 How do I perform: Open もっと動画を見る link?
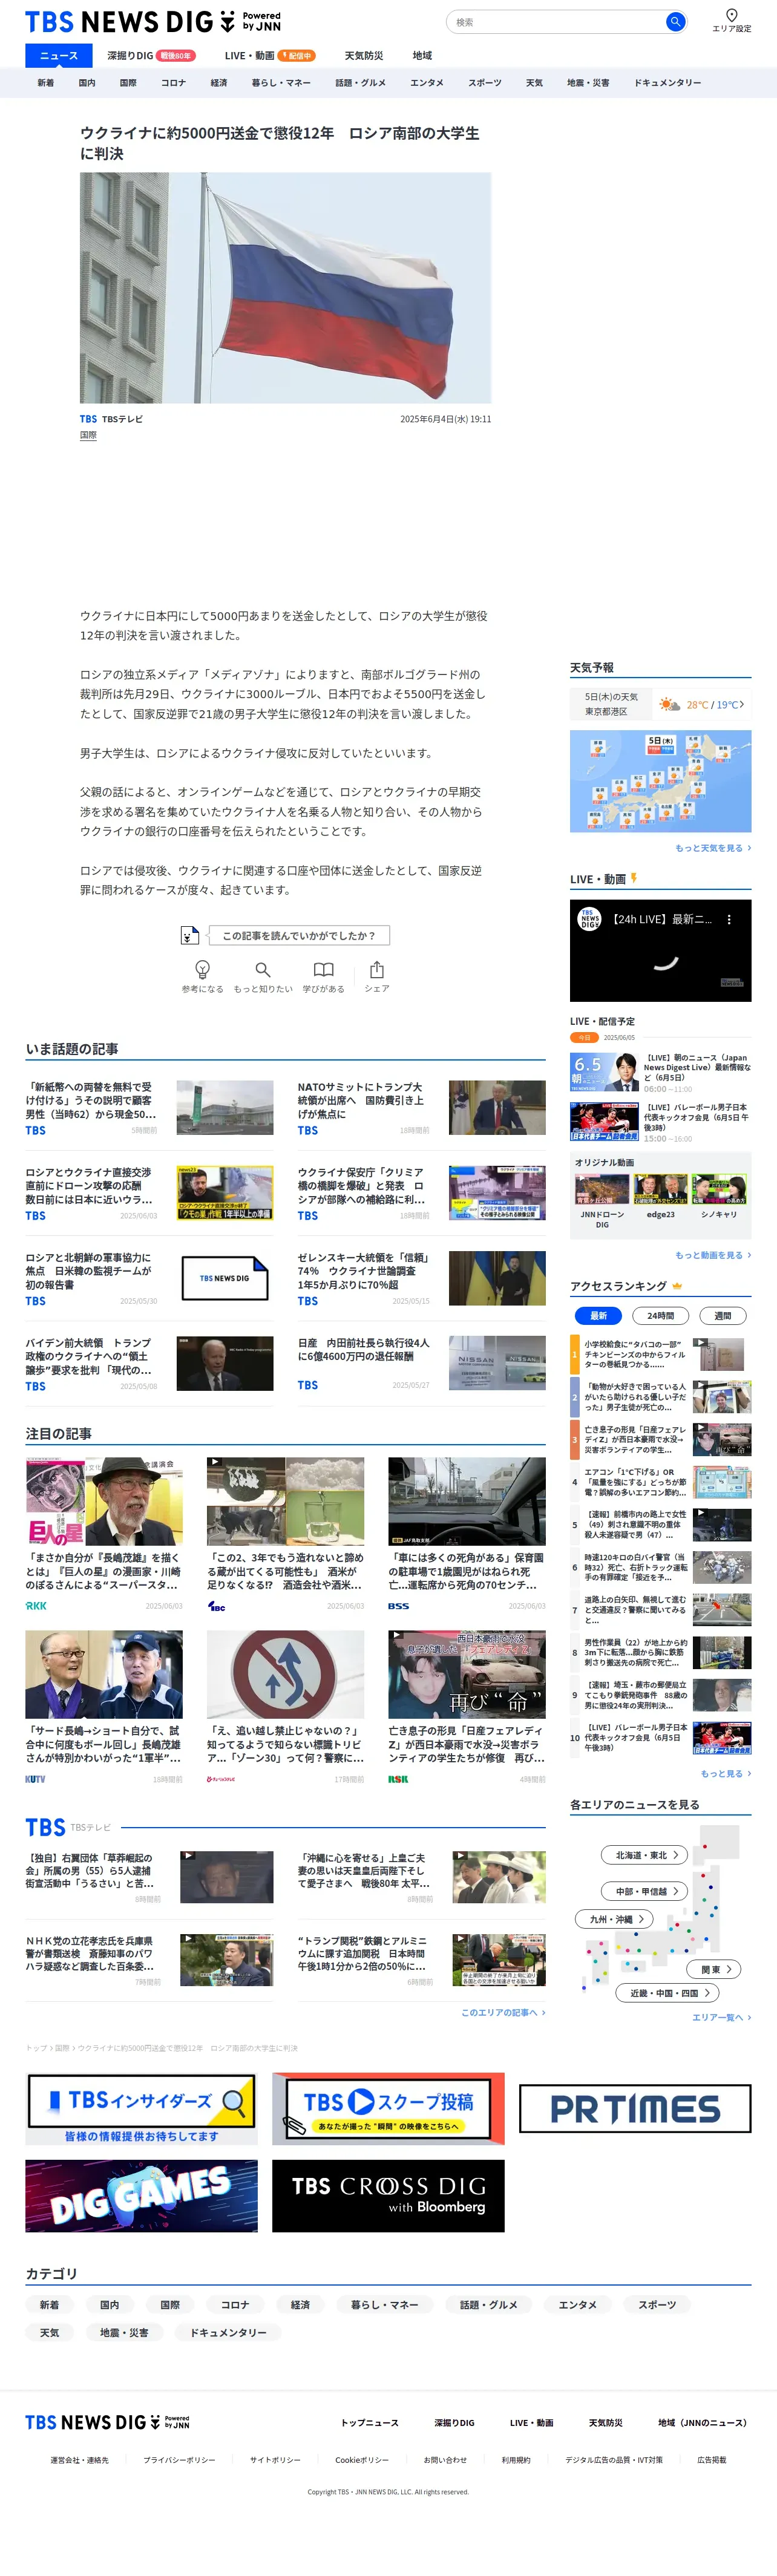tap(713, 1255)
